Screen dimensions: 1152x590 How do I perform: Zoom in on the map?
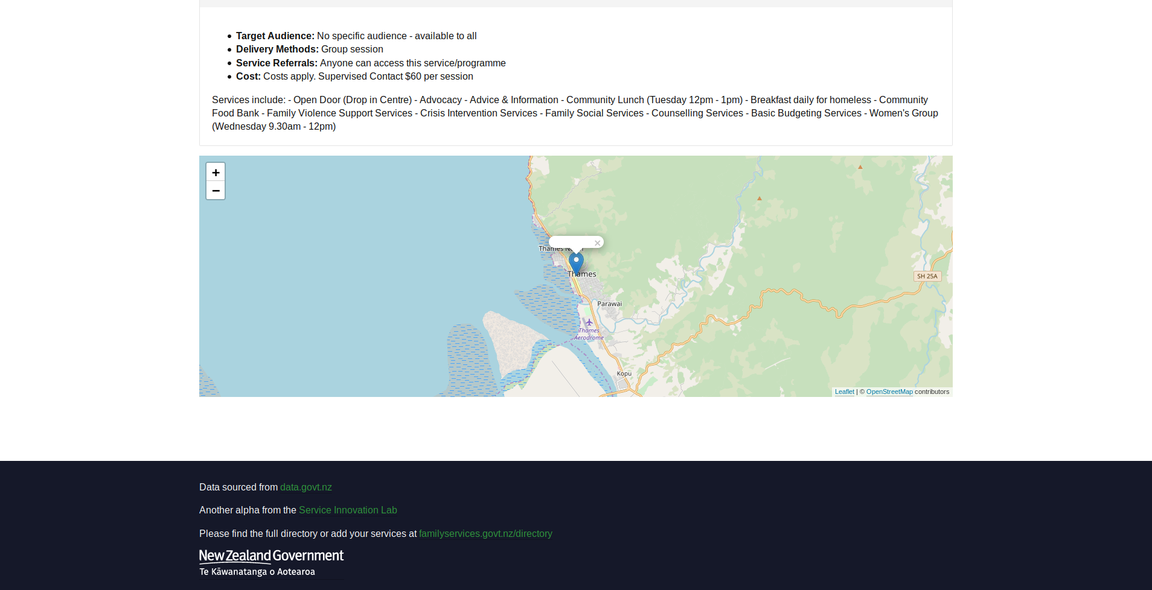(x=216, y=172)
